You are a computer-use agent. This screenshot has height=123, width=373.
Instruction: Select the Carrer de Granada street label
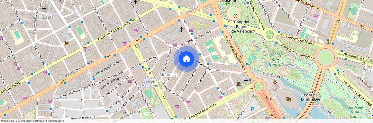[x=168, y=59]
